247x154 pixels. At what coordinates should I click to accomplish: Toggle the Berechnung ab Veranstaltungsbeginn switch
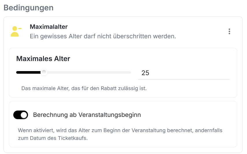point(21,115)
